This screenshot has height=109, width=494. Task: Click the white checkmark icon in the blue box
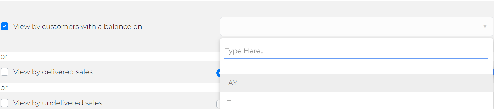[x=4, y=26]
